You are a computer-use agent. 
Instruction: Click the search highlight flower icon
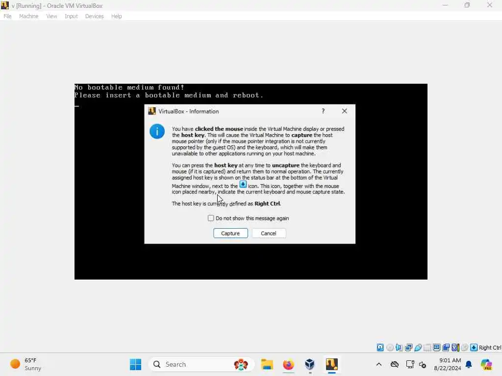click(241, 364)
